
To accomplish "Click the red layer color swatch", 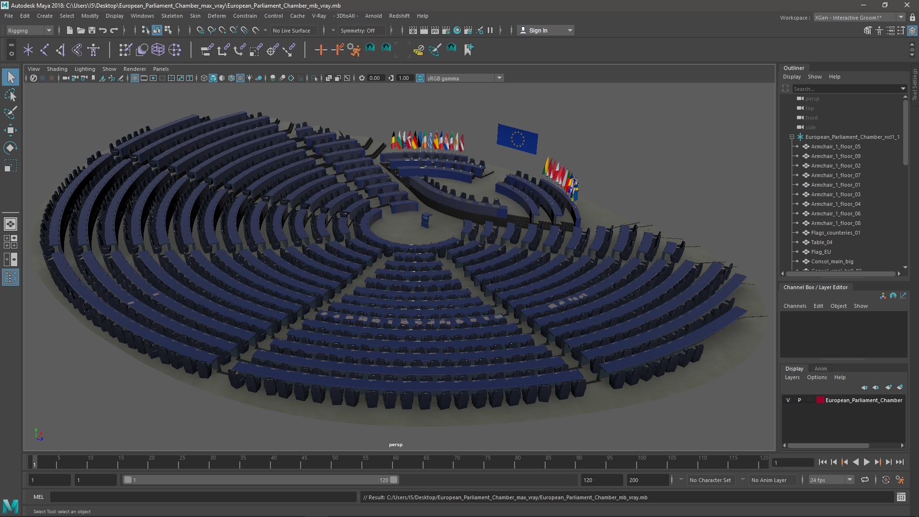I will (x=820, y=400).
